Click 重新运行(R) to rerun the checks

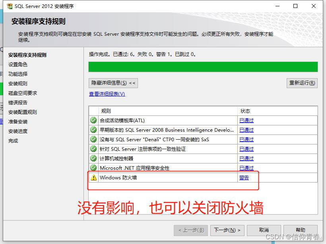[302, 83]
